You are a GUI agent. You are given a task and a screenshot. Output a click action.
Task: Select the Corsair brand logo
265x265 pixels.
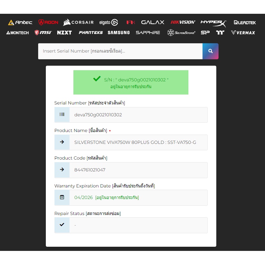pyautogui.click(x=79, y=22)
